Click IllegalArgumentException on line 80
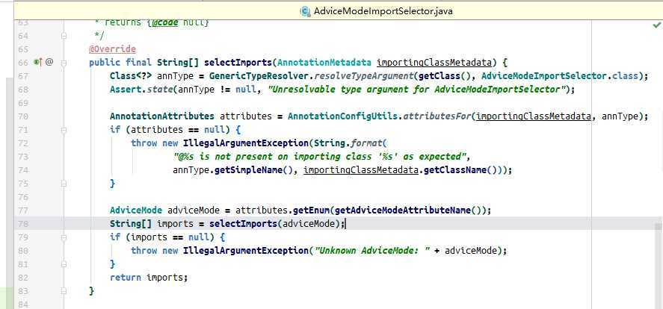This screenshot has height=309, width=663. click(246, 251)
